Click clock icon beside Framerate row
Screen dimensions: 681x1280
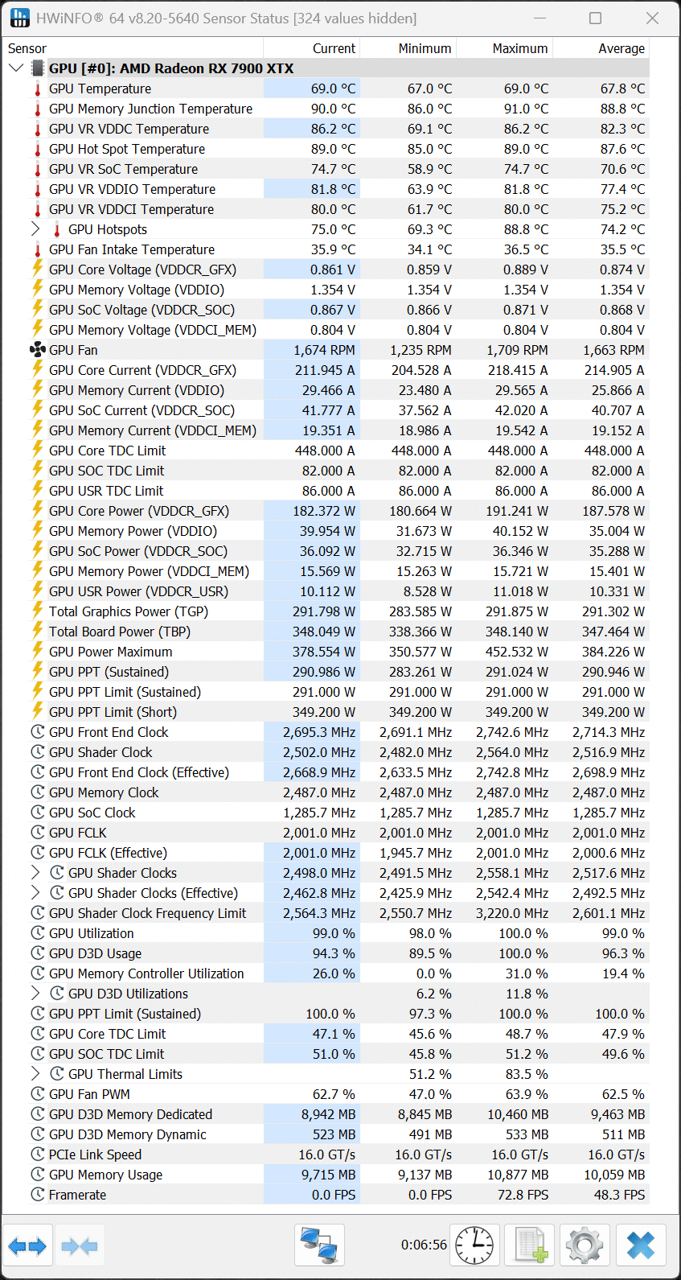37,1195
